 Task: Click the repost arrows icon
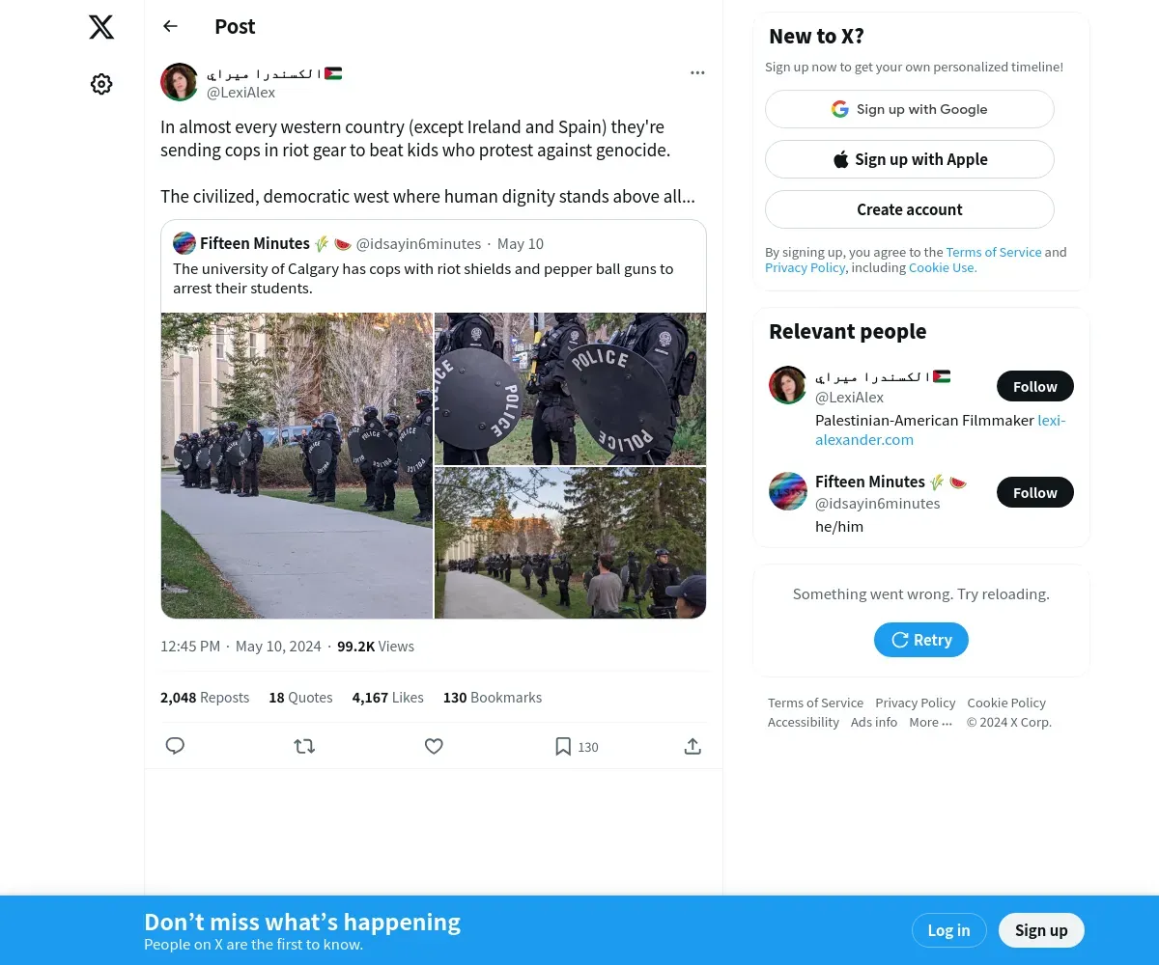pyautogui.click(x=304, y=746)
